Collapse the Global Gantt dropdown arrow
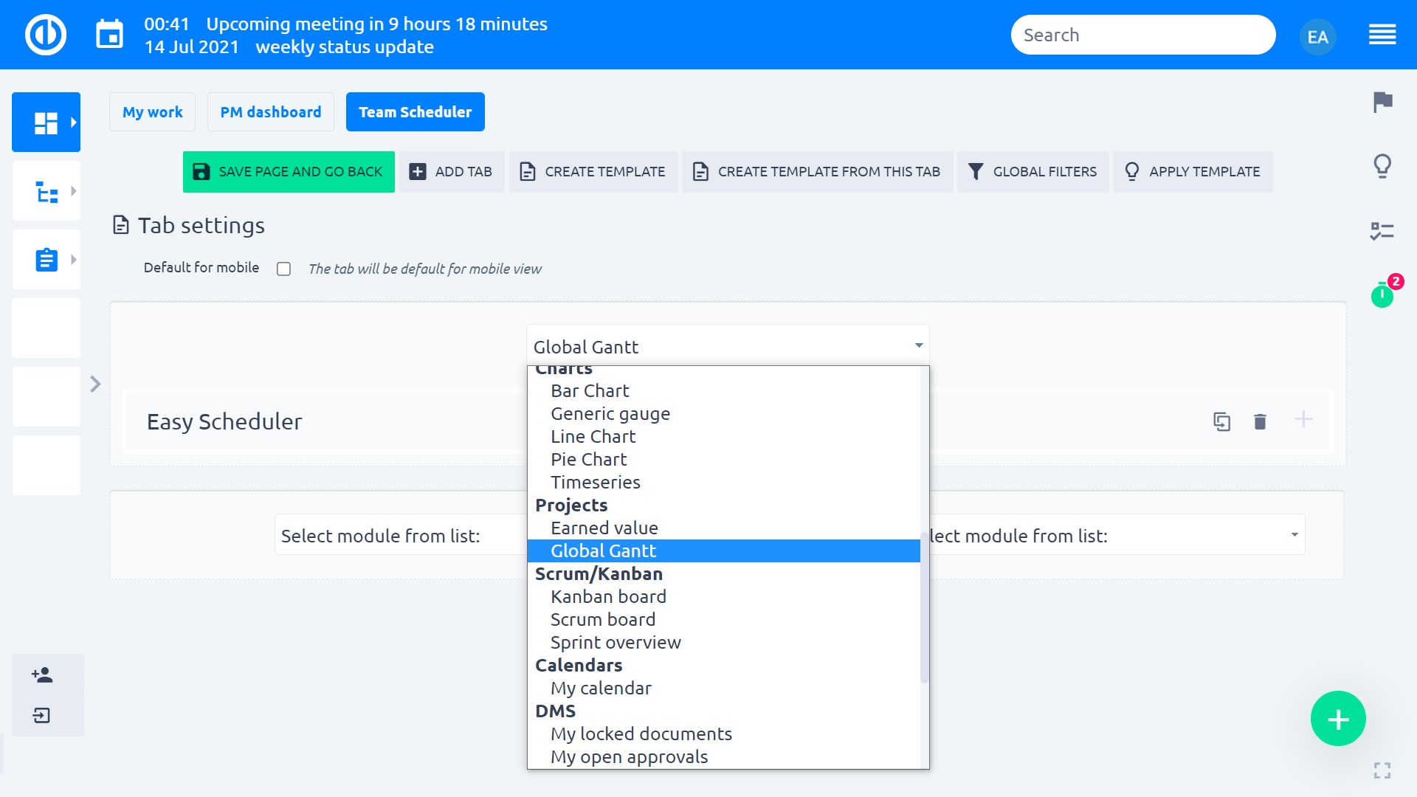Image resolution: width=1417 pixels, height=797 pixels. (918, 345)
